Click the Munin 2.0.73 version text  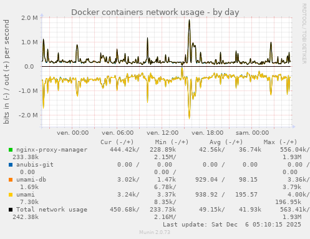(x=155, y=232)
